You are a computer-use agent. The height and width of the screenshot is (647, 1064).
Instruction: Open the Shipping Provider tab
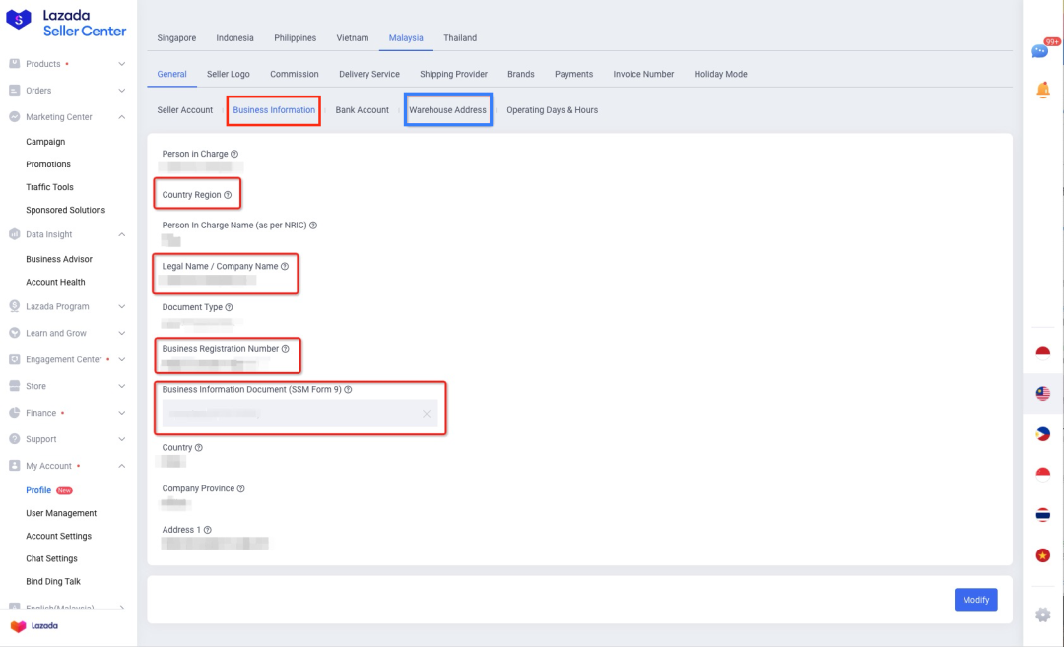(453, 74)
